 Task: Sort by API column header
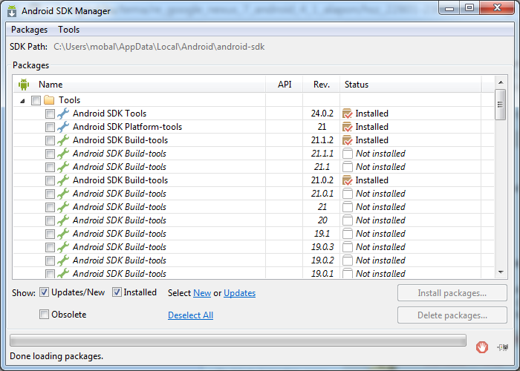[x=285, y=85]
